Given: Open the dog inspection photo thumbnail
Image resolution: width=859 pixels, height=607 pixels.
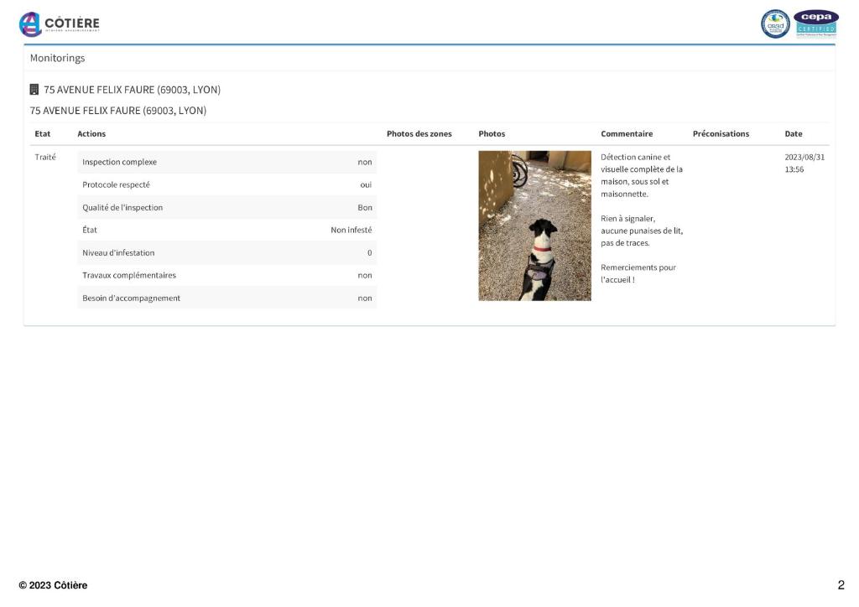Looking at the screenshot, I should pyautogui.click(x=534, y=226).
